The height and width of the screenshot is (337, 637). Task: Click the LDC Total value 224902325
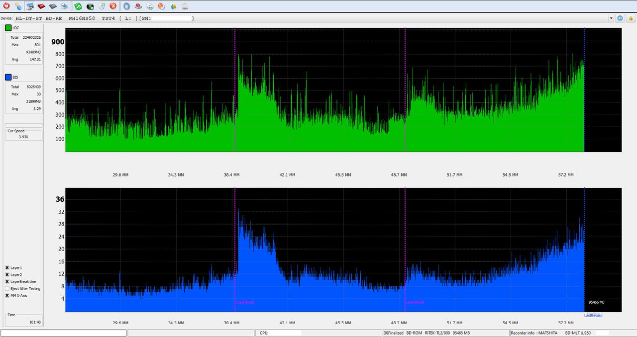coord(32,37)
